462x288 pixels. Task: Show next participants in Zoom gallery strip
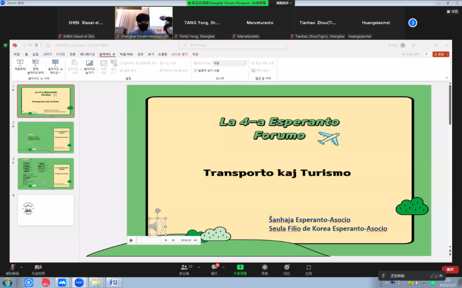[412, 23]
